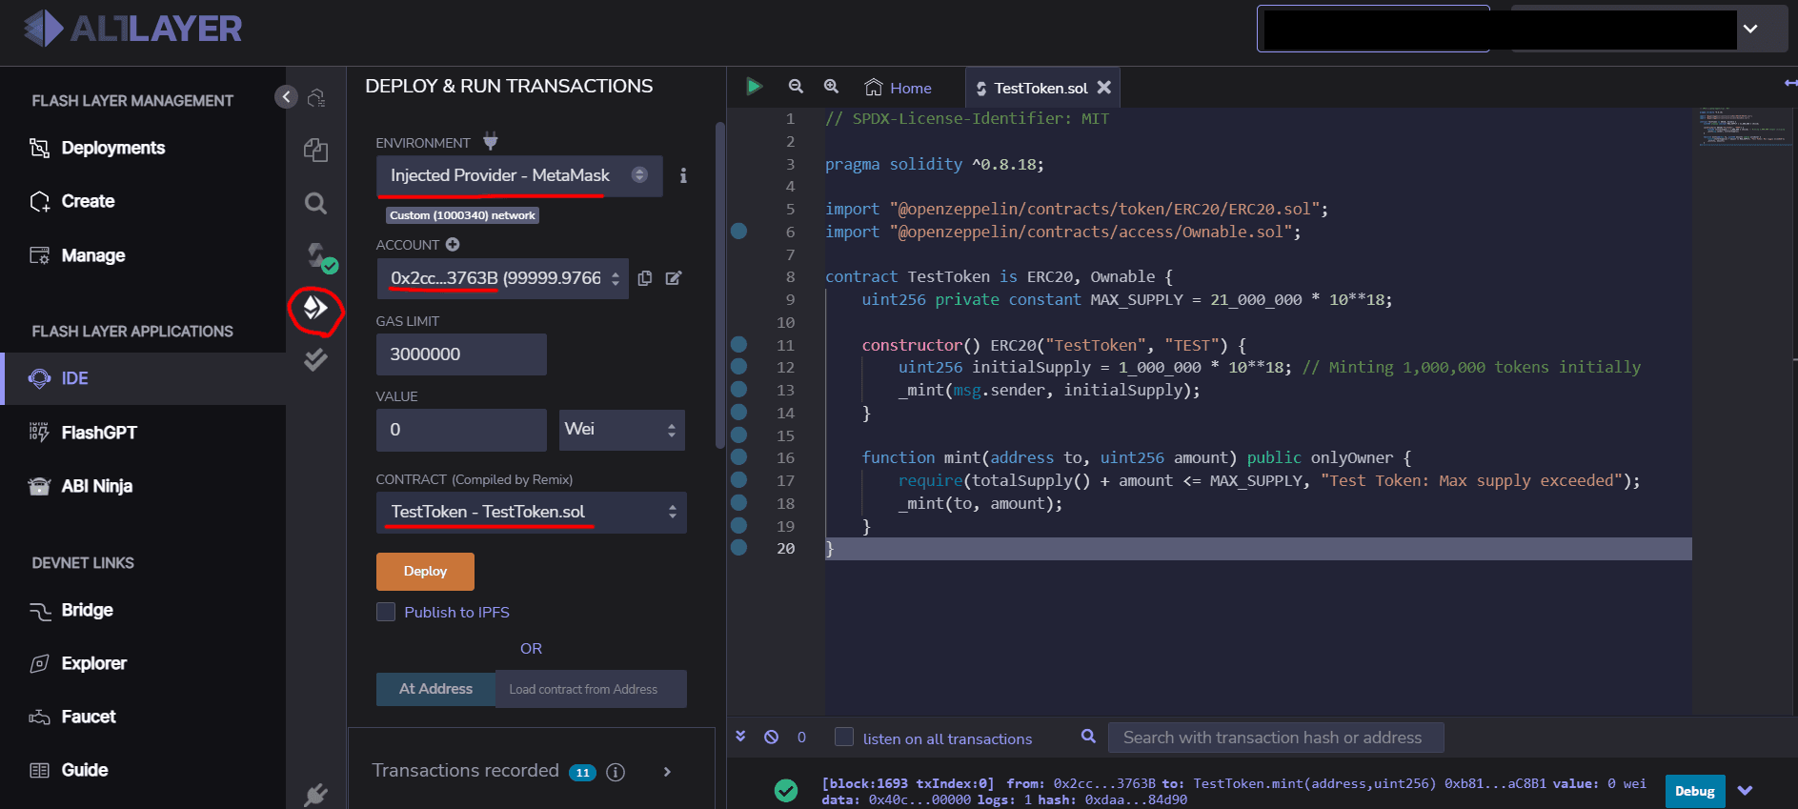Click the At Address button
This screenshot has width=1798, height=809.
[435, 689]
